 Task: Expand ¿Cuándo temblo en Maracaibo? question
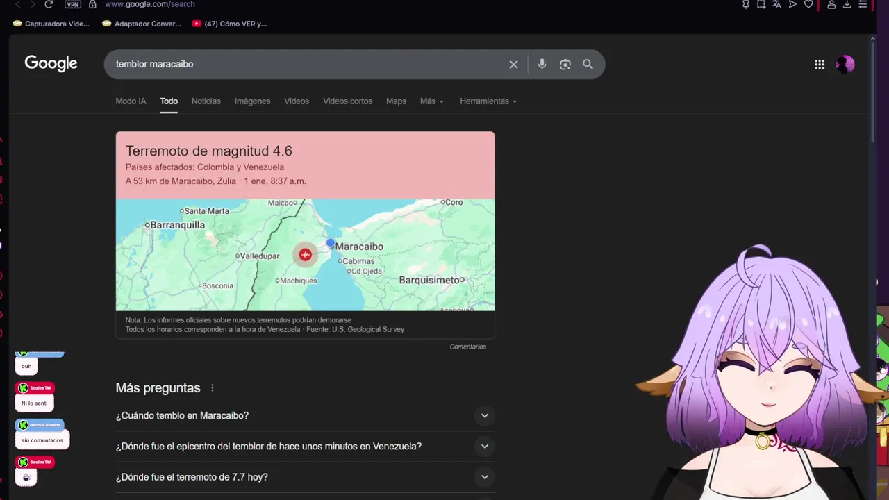[305, 416]
